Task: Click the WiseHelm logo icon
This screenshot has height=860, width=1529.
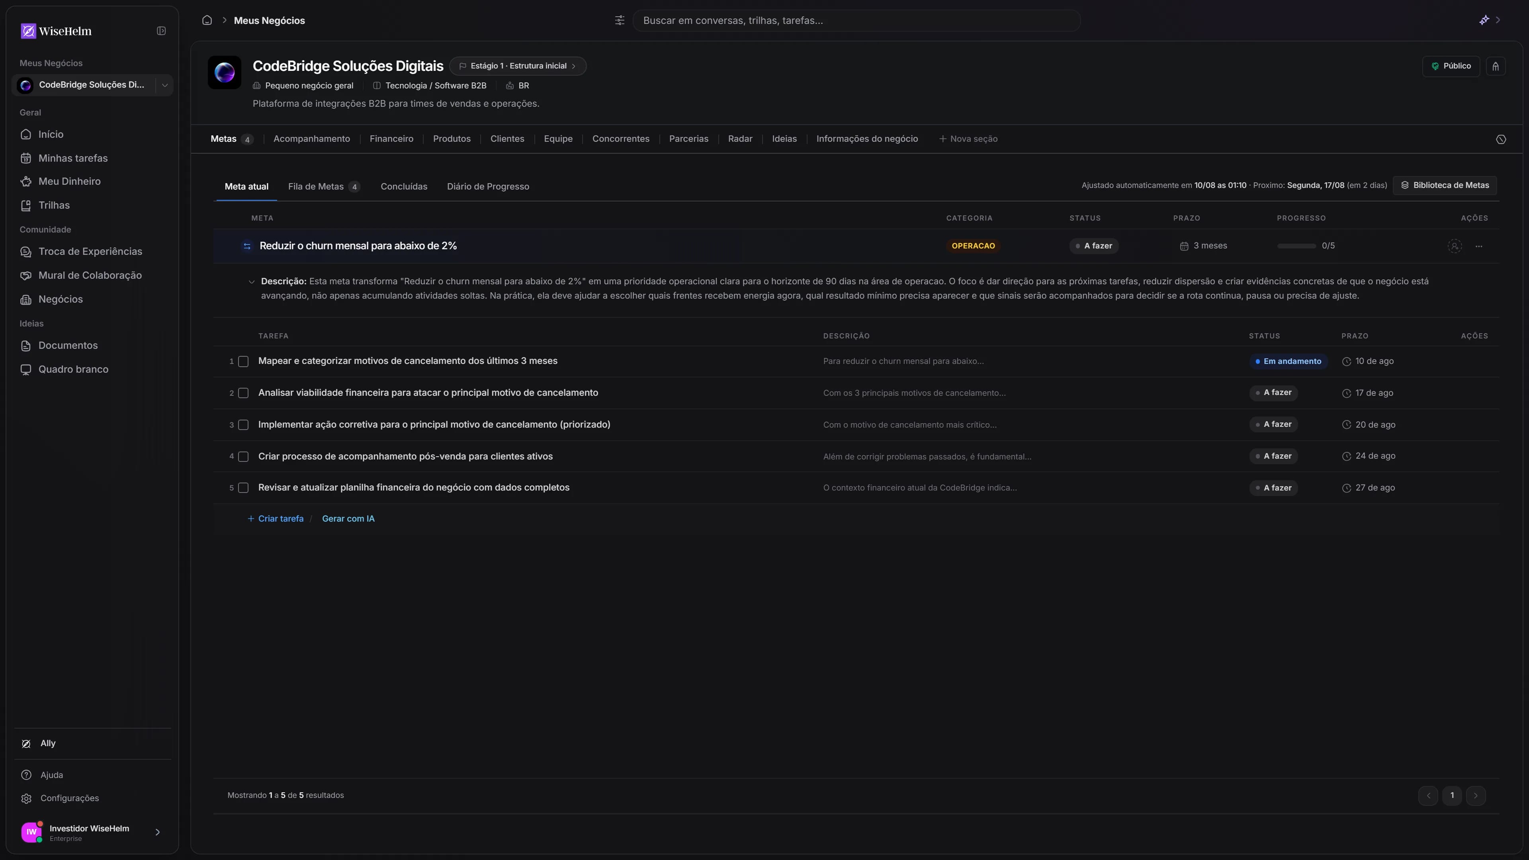Action: tap(28, 31)
